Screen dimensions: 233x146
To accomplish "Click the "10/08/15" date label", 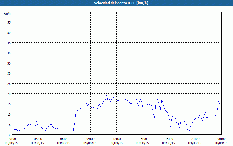I will (x=221, y=143).
